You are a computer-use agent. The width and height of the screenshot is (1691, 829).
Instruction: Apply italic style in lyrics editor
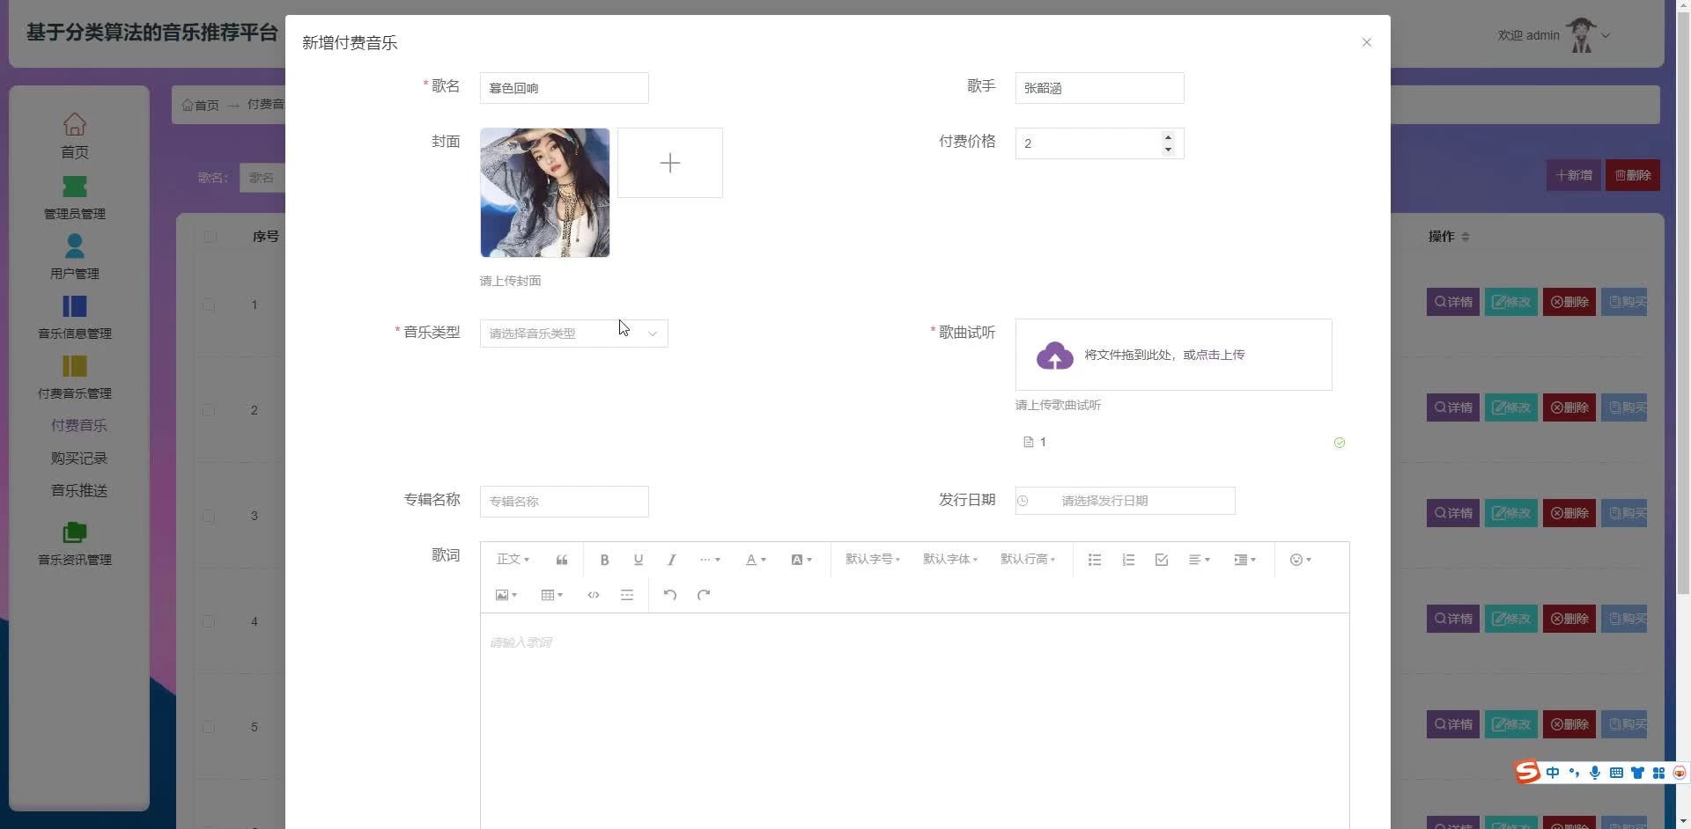click(x=671, y=560)
